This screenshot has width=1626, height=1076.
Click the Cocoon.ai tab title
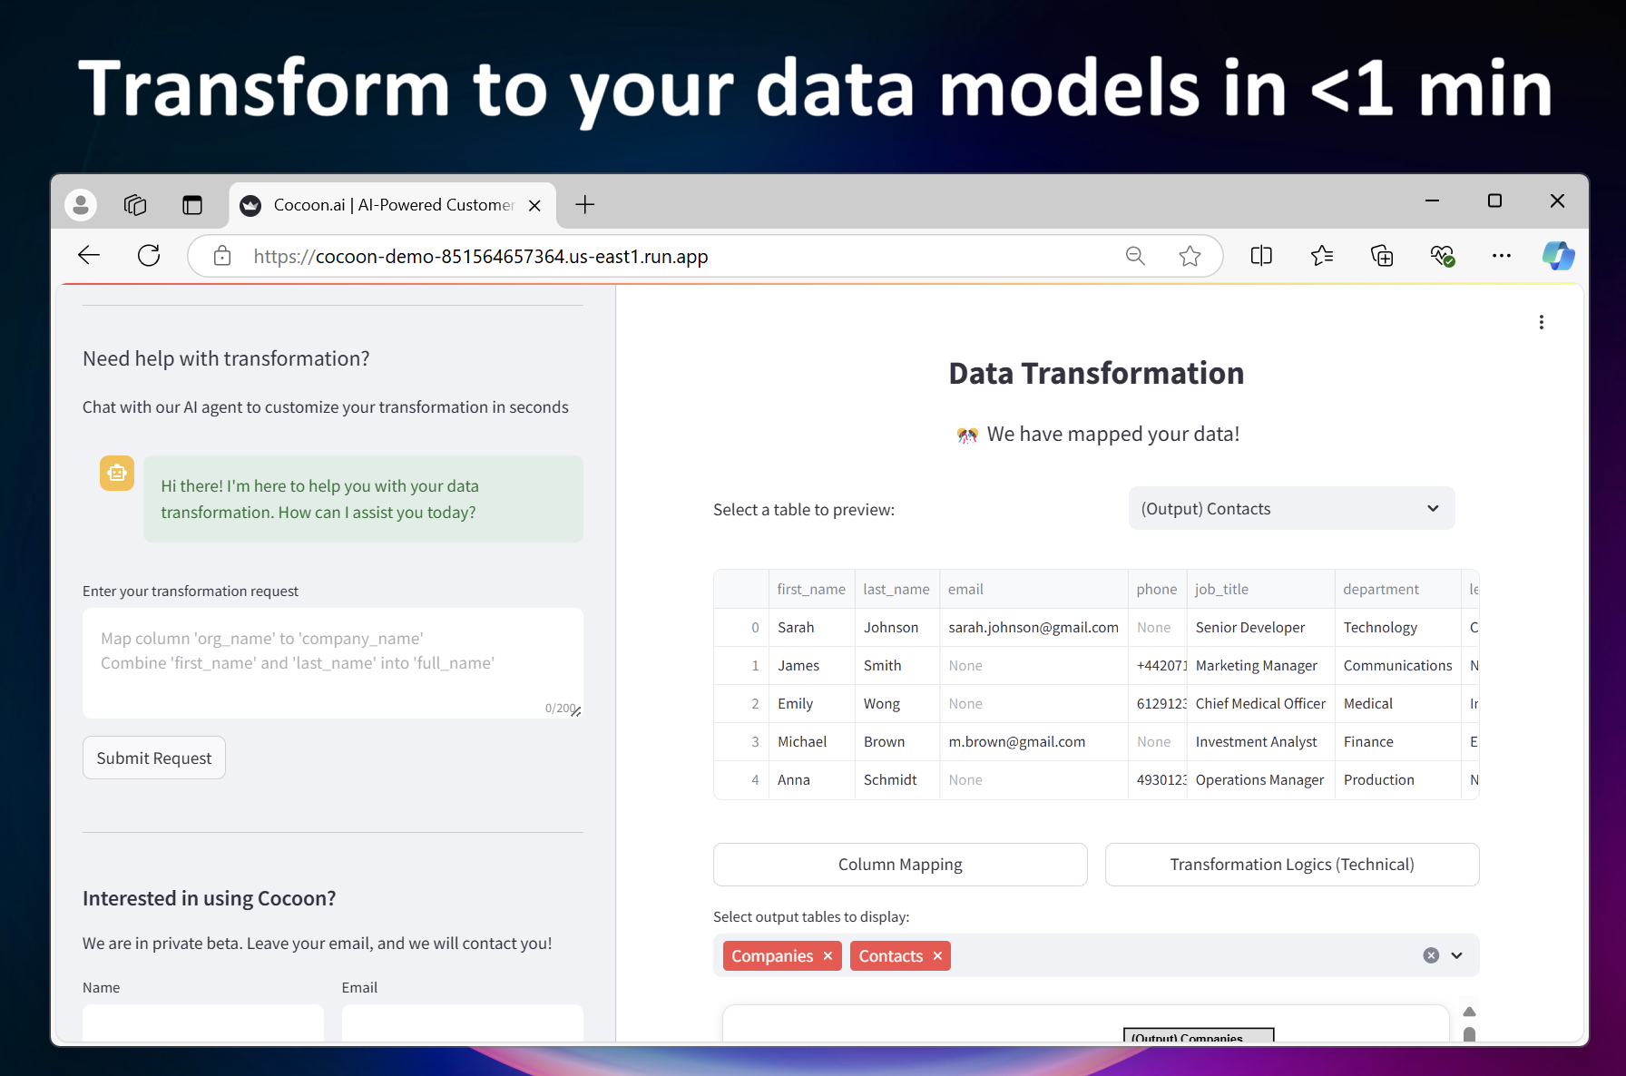coord(394,205)
